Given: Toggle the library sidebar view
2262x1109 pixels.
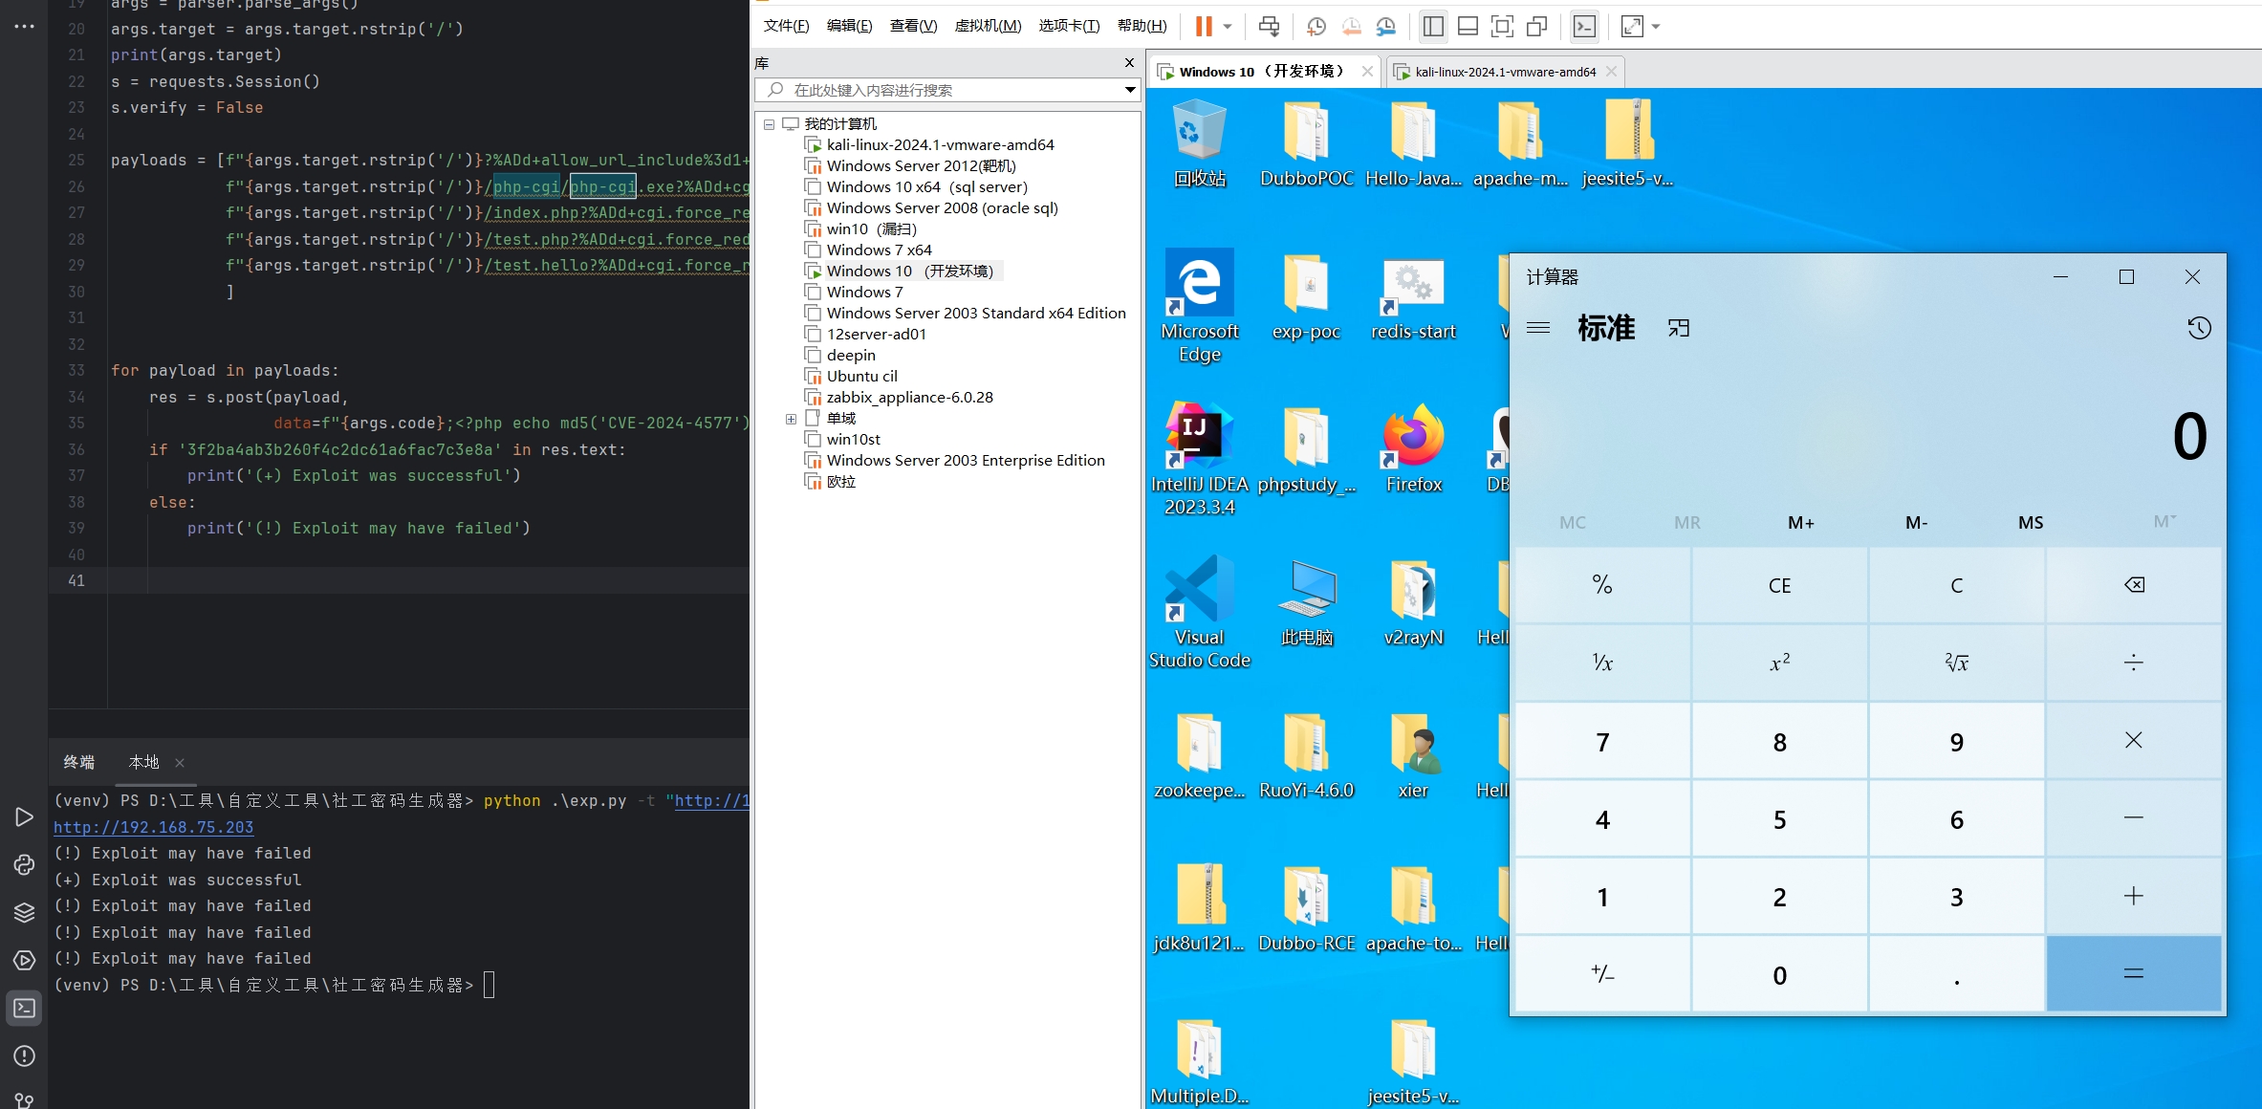Looking at the screenshot, I should [x=1433, y=27].
